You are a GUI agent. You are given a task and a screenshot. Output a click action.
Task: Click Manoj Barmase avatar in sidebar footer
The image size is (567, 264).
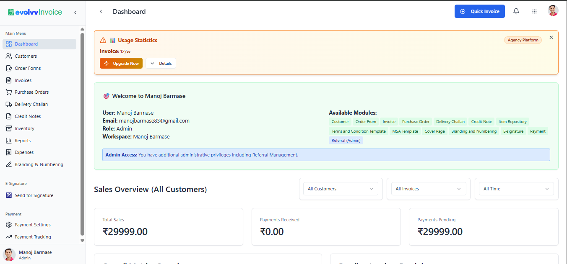tap(9, 254)
